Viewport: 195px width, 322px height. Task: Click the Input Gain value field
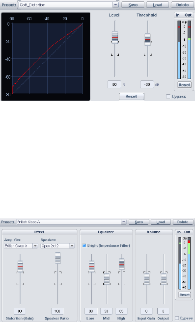(x=146, y=311)
